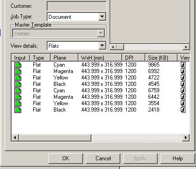Open the view icon for the 6442 KB Magenta flat

pos(183,97)
